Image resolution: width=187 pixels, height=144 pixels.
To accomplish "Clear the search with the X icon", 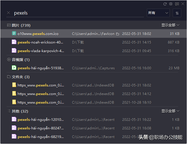I will 8,13.
